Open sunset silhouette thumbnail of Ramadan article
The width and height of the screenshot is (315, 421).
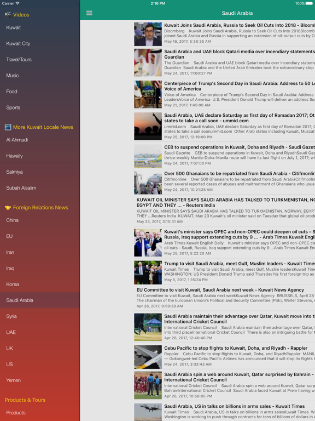click(x=148, y=127)
